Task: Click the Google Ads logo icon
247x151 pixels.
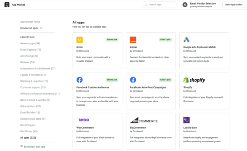Action: (x=186, y=40)
